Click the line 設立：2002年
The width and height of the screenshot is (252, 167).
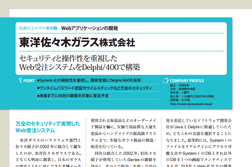point(179,85)
